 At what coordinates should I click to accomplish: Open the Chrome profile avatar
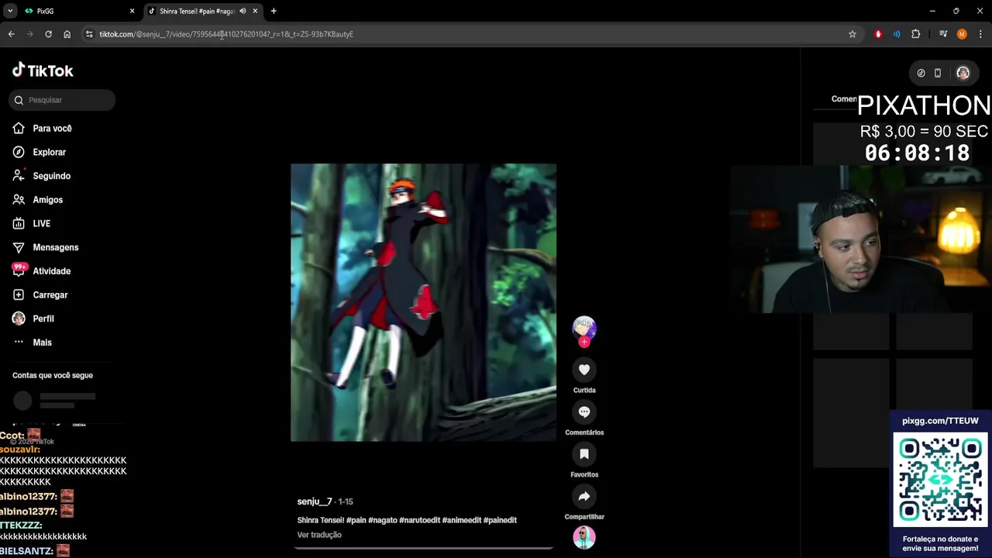coord(962,34)
